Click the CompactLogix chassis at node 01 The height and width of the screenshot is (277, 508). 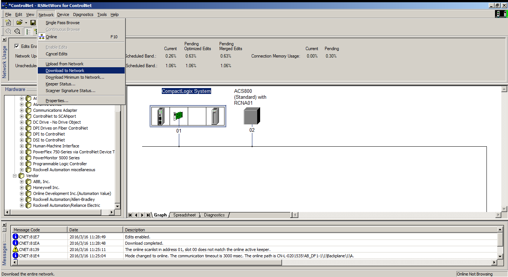pyautogui.click(x=188, y=116)
